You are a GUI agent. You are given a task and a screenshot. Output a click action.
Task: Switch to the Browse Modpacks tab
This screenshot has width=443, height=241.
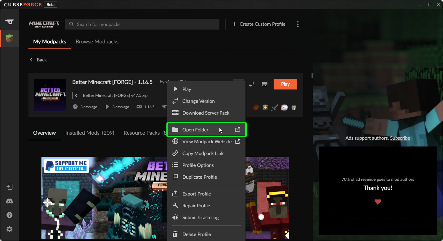click(x=97, y=42)
